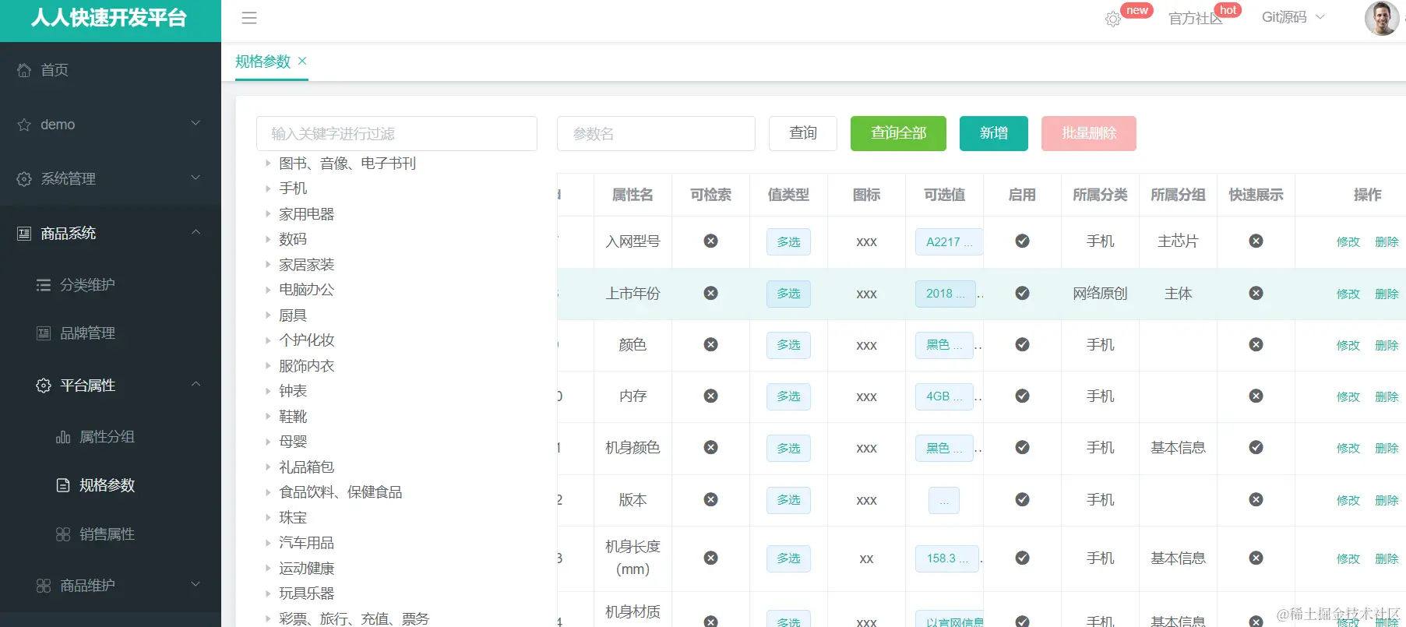Image resolution: width=1406 pixels, height=627 pixels.
Task: Click the 分类维护 menu icon
Action: pyautogui.click(x=44, y=285)
